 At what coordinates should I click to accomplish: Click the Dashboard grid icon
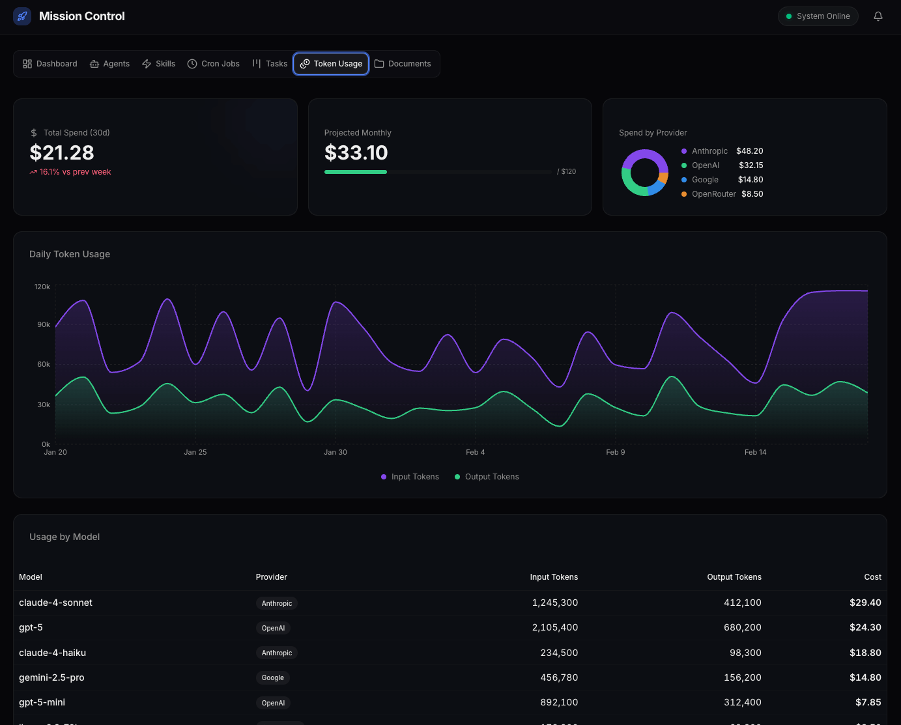click(27, 64)
